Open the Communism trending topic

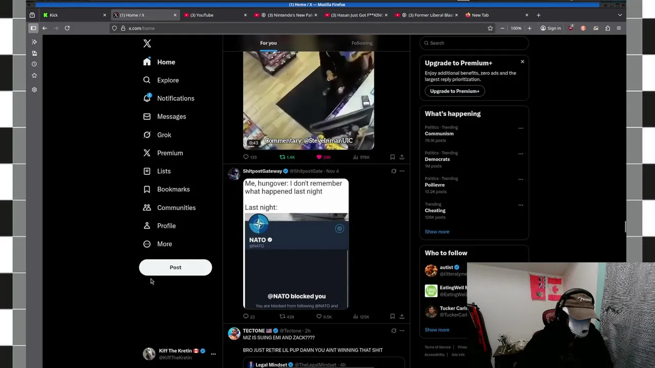(x=439, y=133)
